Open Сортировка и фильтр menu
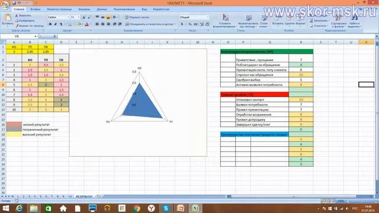The height and width of the screenshot is (213, 379). (339, 21)
